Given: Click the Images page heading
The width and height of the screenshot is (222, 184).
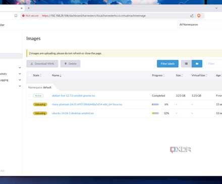Looking at the screenshot, I should 33,38.
